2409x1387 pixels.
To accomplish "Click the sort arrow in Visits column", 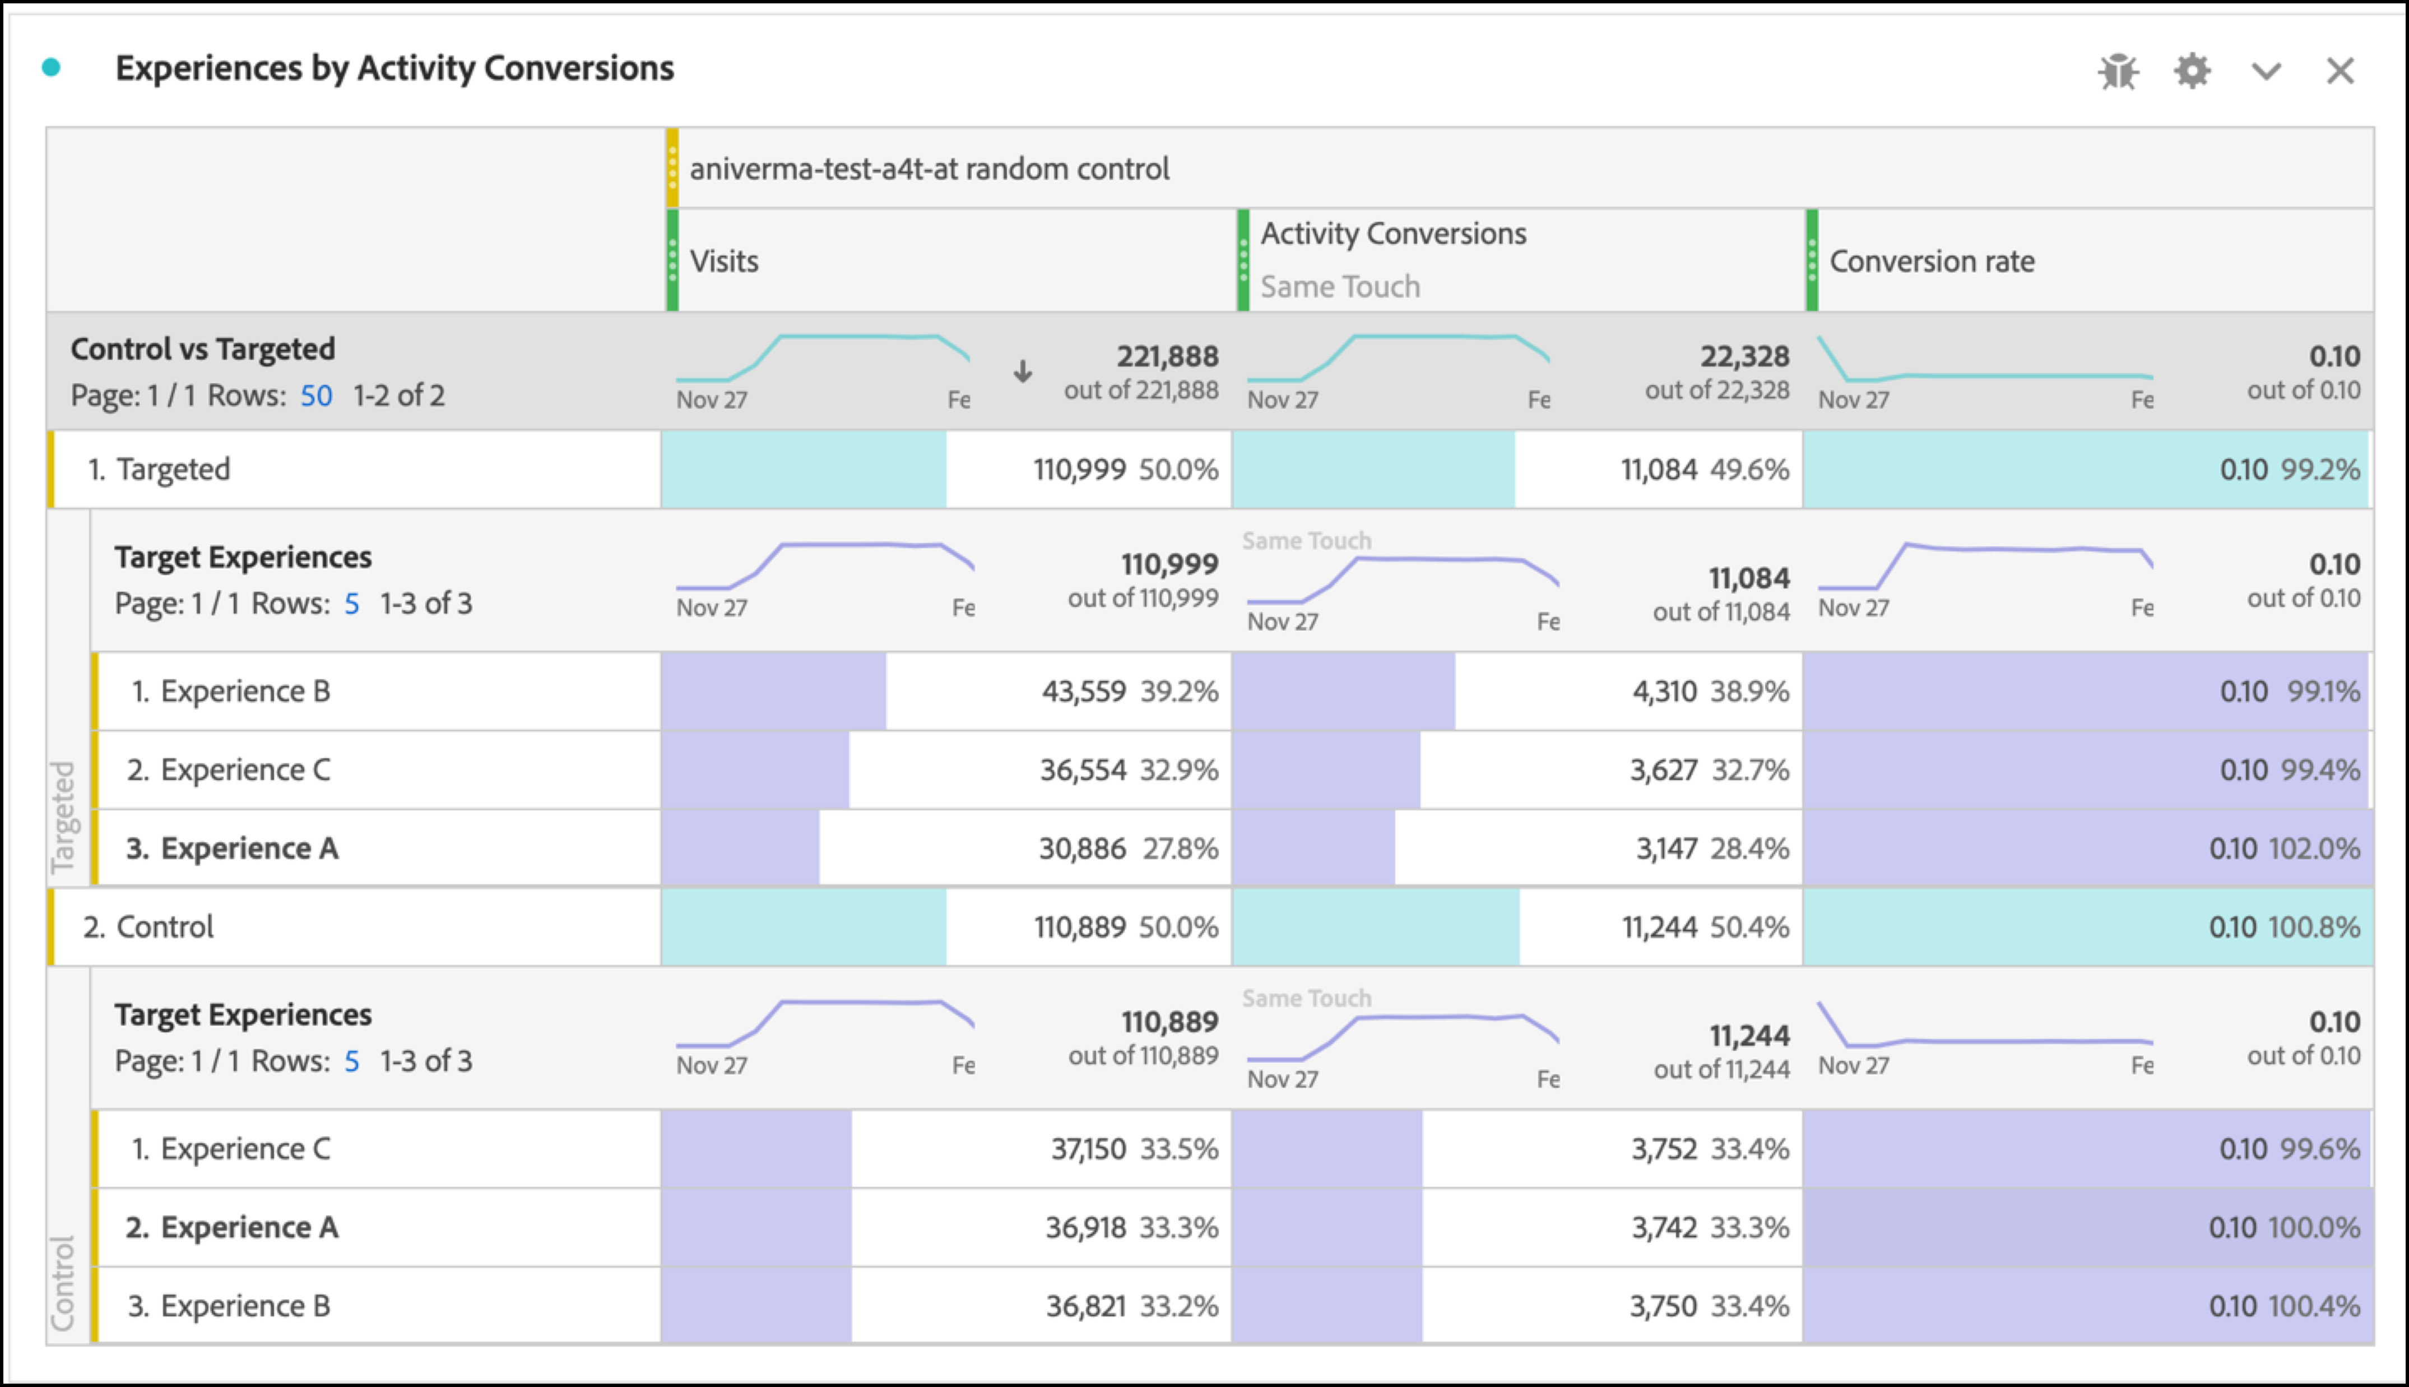I will (x=1022, y=372).
